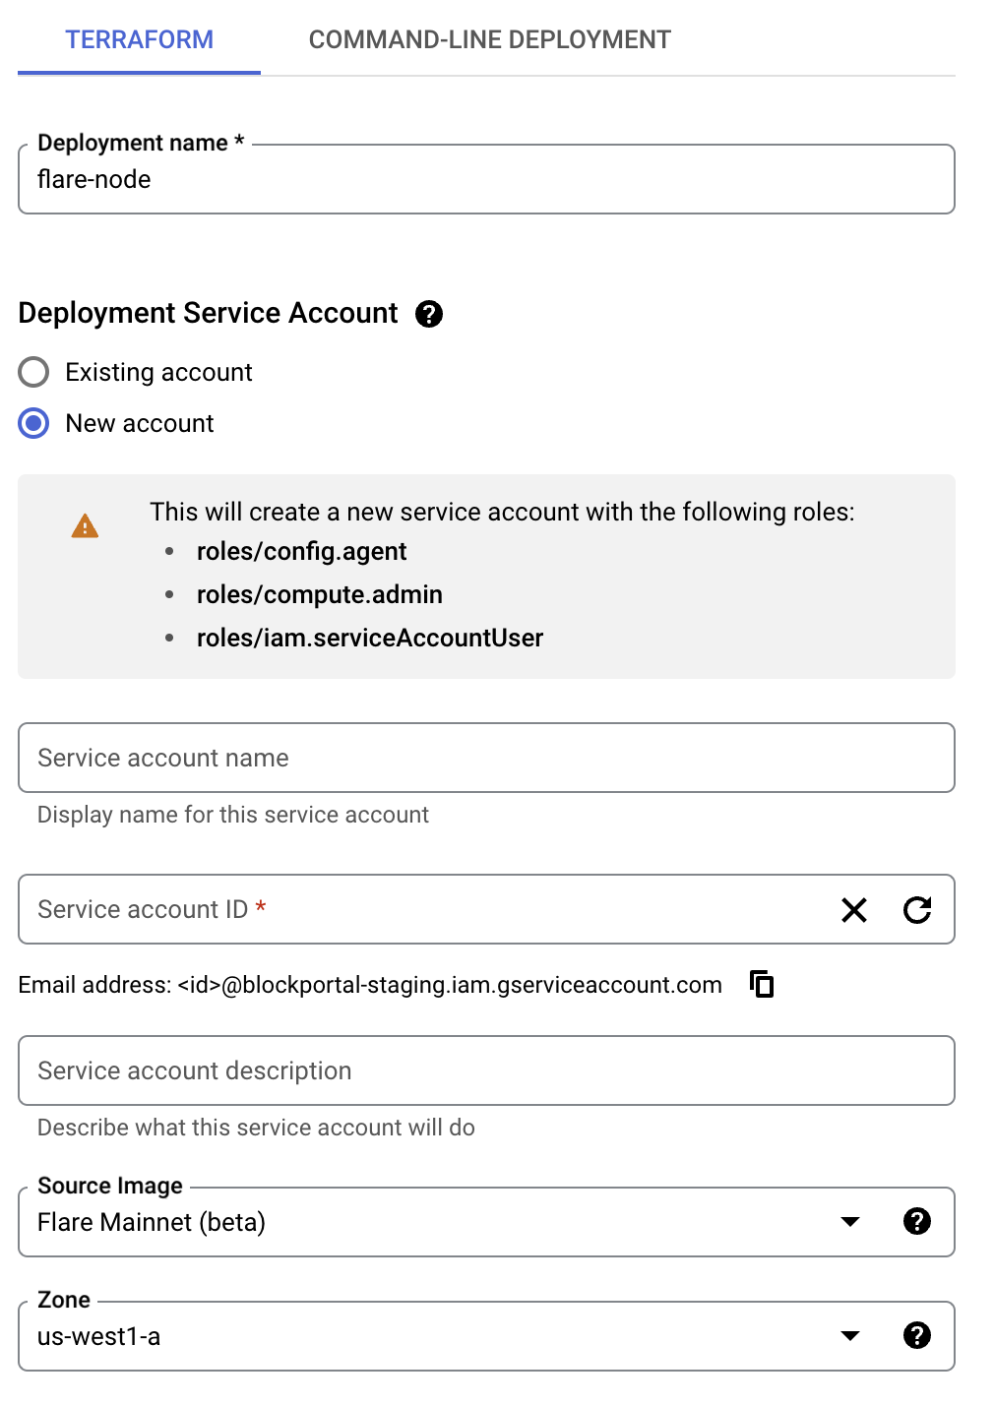Open help icon for Source Image
994x1405 pixels.
917,1222
